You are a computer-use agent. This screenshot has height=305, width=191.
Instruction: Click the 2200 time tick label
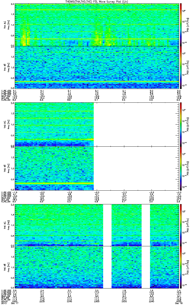[15, 301]
